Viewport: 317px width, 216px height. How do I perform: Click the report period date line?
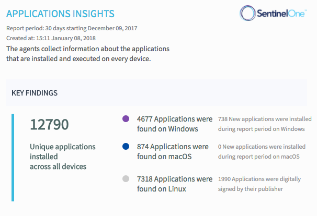click(72, 28)
